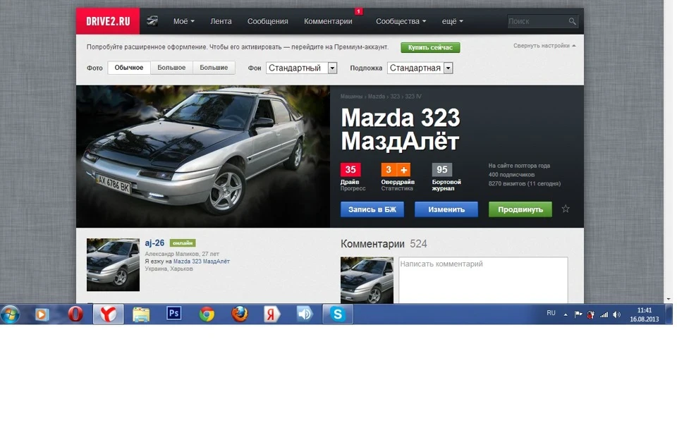The width and height of the screenshot is (677, 423).
Task: Open the Фон Стандартный dropdown
Action: [x=301, y=68]
